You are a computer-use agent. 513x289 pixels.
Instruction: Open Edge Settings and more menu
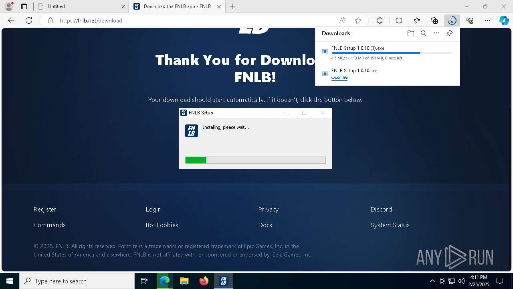coord(487,20)
